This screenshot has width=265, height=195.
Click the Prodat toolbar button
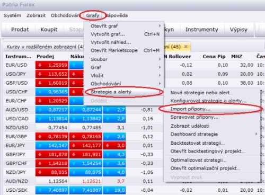pos(20,29)
